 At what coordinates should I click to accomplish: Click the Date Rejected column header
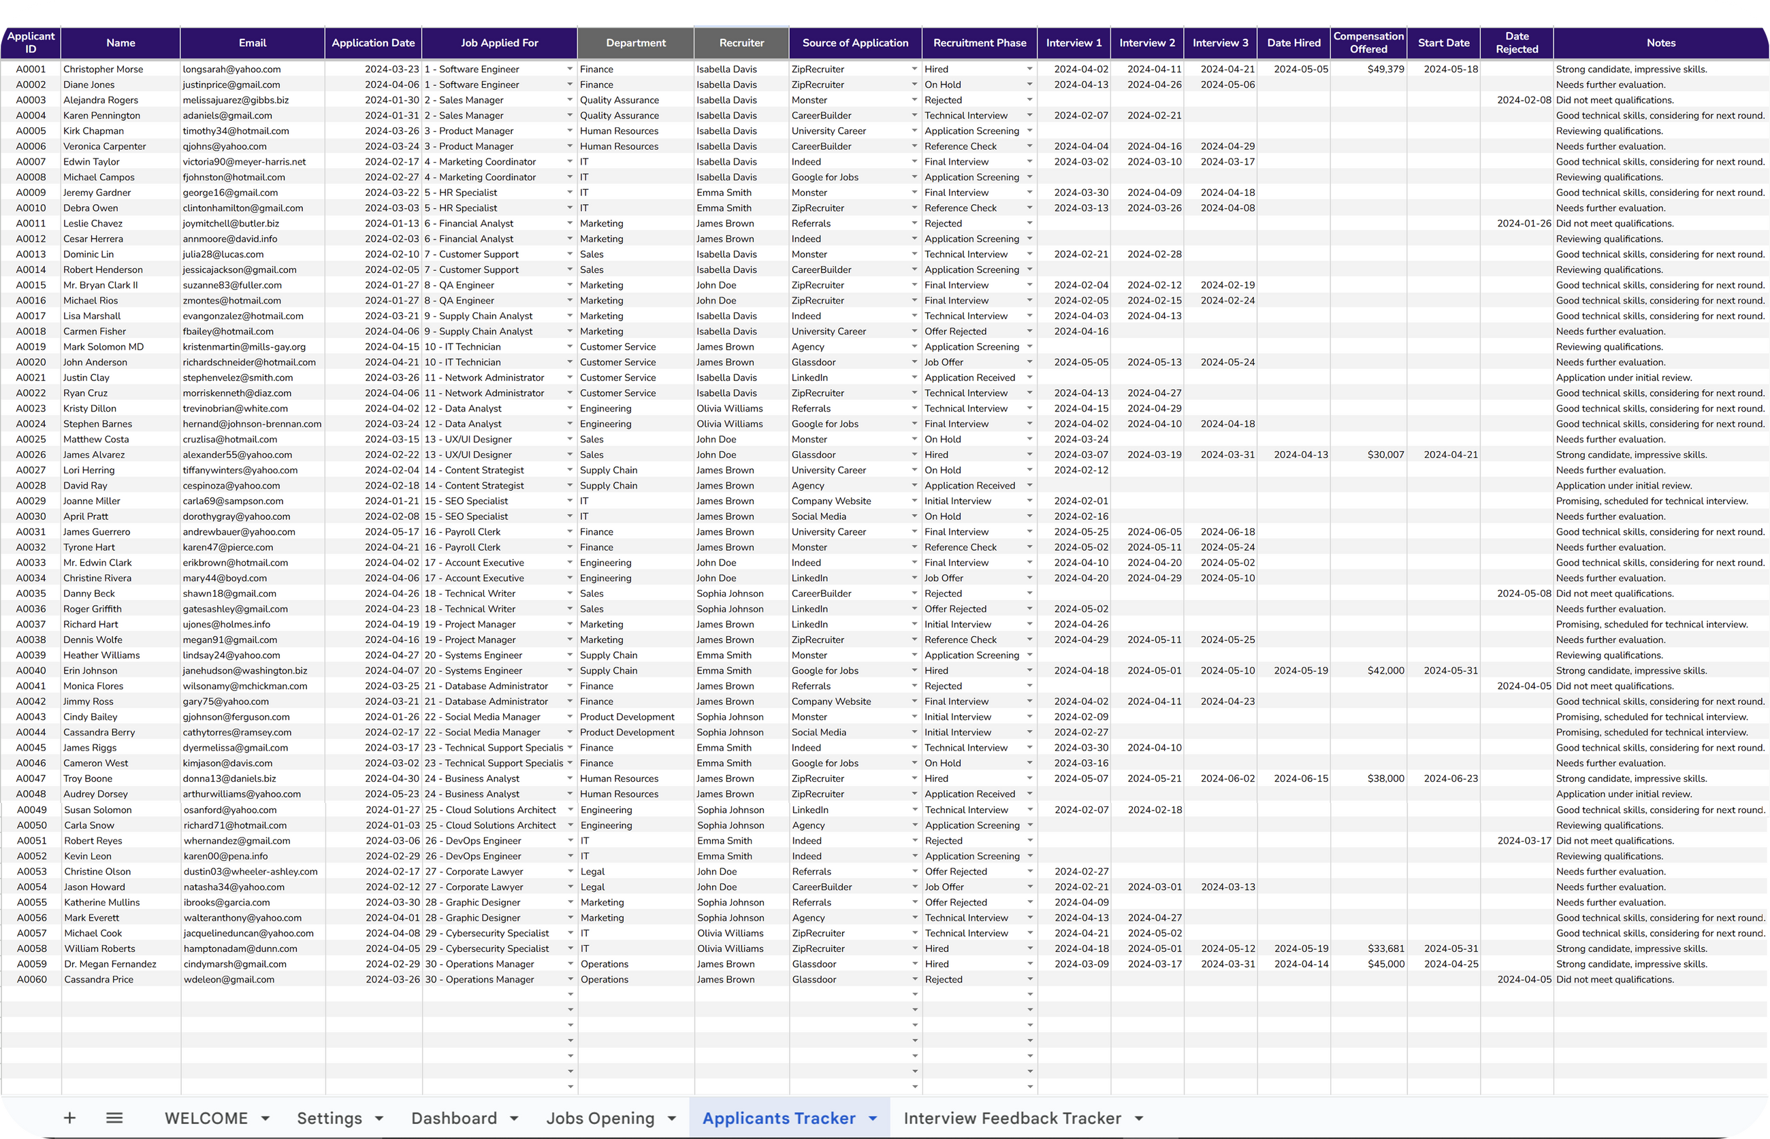1517,43
